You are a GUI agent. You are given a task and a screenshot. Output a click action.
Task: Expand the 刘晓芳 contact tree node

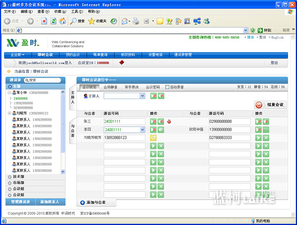pyautogui.click(x=9, y=113)
